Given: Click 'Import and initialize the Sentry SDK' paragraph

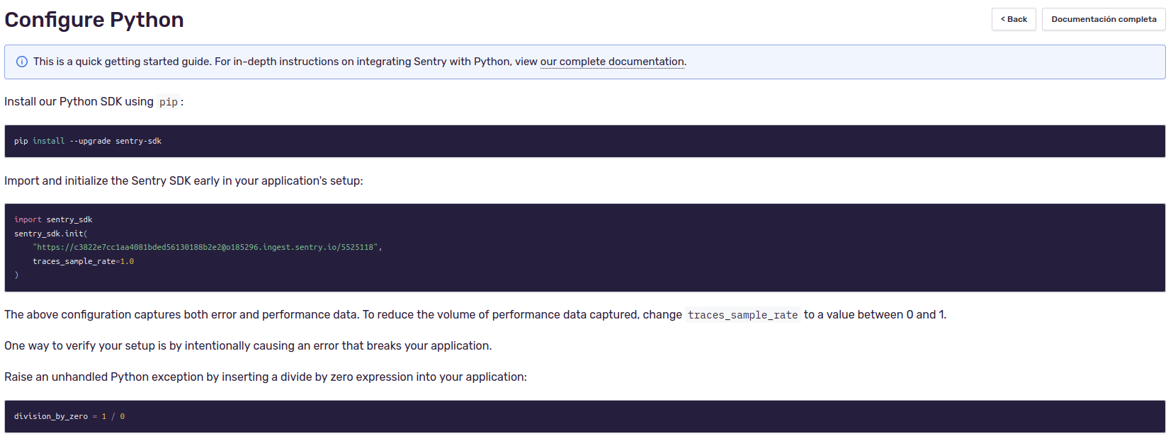Looking at the screenshot, I should click(183, 180).
